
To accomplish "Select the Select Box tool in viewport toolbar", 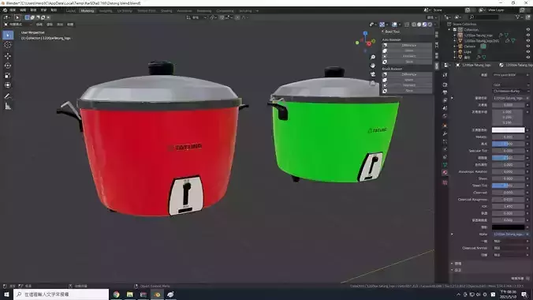I will coord(8,35).
